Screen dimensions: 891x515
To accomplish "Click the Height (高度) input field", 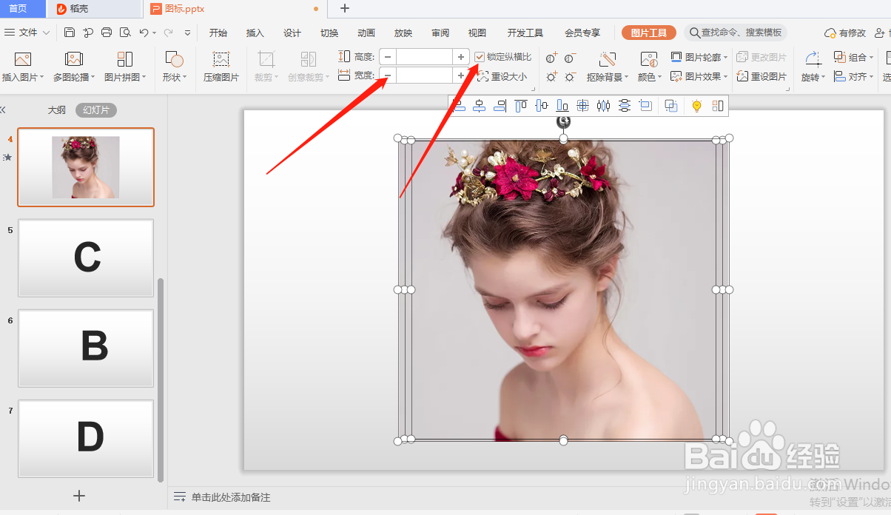I will point(424,57).
